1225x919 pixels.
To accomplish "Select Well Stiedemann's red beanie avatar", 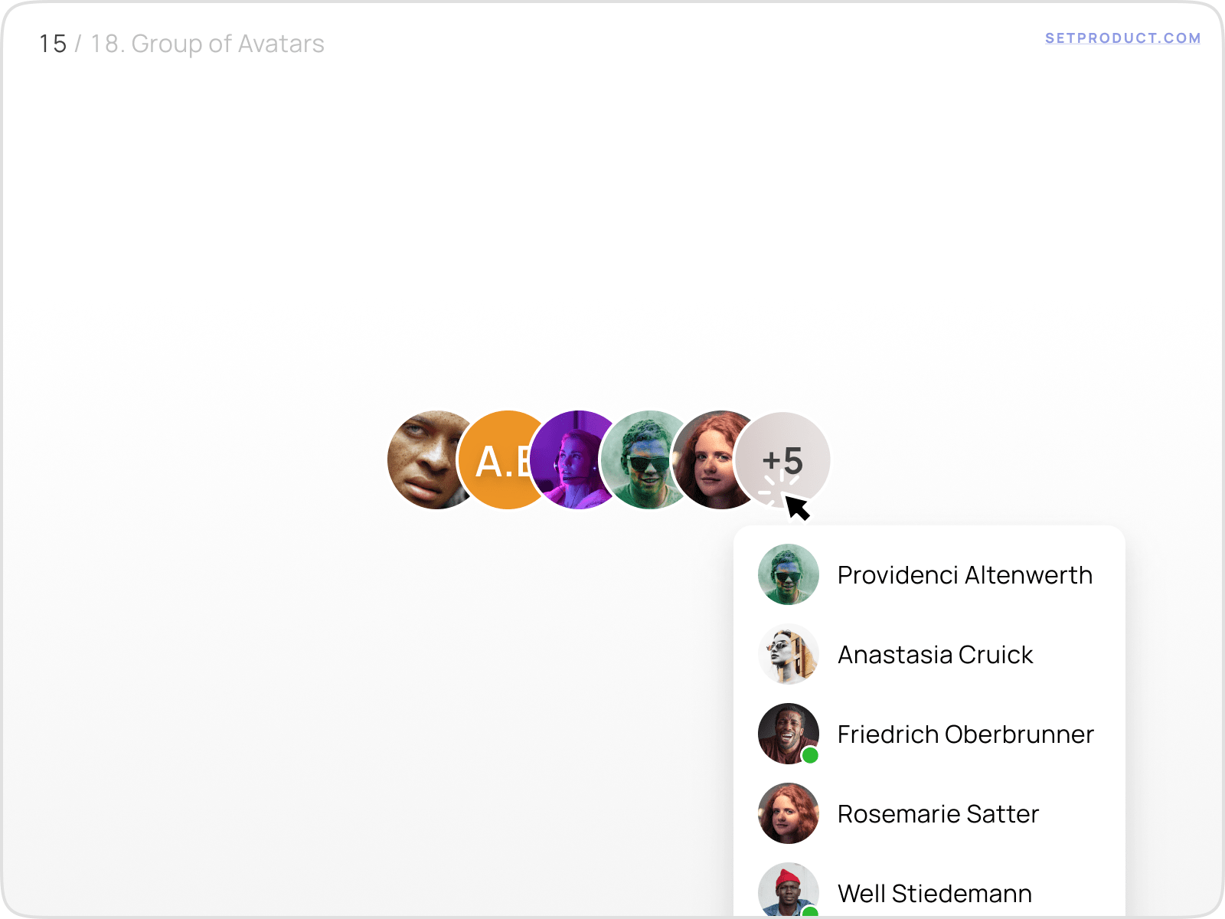I will click(789, 891).
